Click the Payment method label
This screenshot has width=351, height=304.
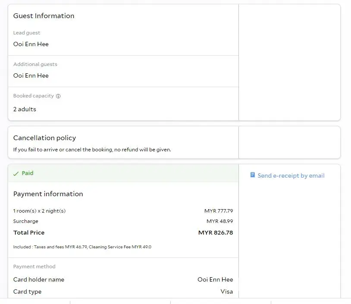click(34, 266)
